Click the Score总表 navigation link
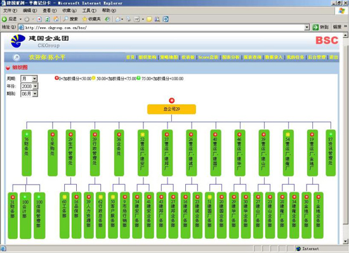The width and height of the screenshot is (349, 253). (208, 57)
